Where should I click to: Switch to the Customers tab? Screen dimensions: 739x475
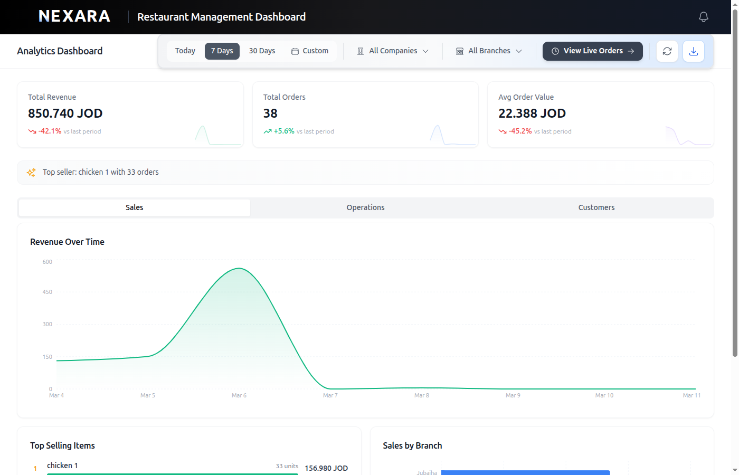tap(596, 207)
